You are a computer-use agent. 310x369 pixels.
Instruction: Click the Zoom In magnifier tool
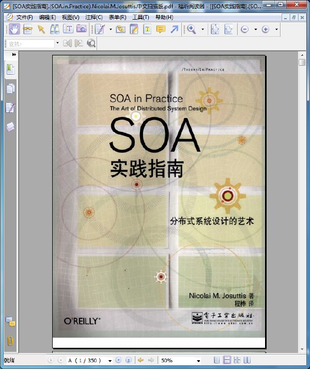192,29
